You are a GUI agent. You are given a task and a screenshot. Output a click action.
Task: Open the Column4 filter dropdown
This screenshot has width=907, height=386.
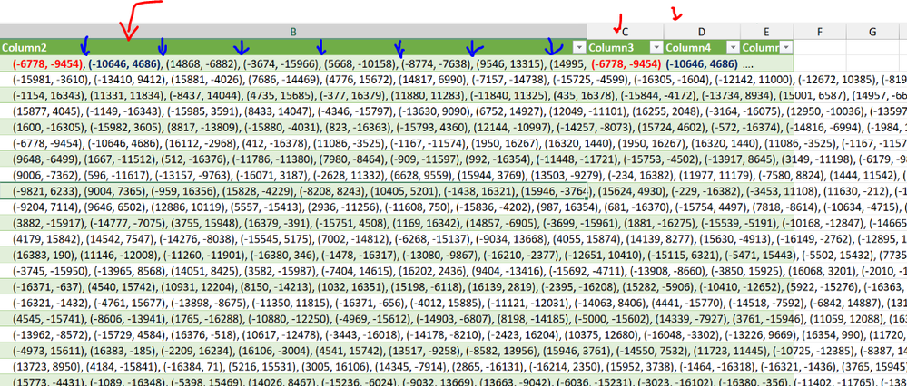733,47
